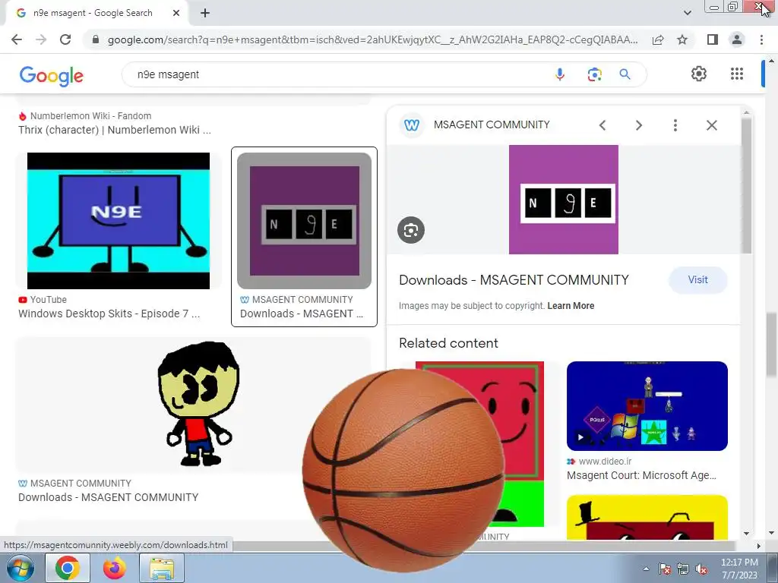Click the page scrollbar down arrow
778x583 pixels.
click(x=771, y=534)
